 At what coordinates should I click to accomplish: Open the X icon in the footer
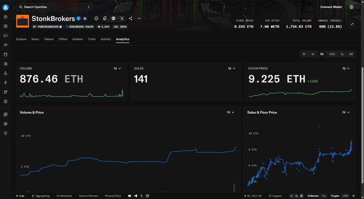click(x=142, y=196)
